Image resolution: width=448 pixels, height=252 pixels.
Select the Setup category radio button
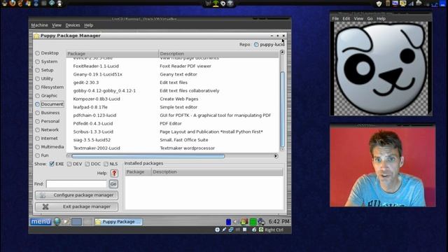(x=37, y=70)
